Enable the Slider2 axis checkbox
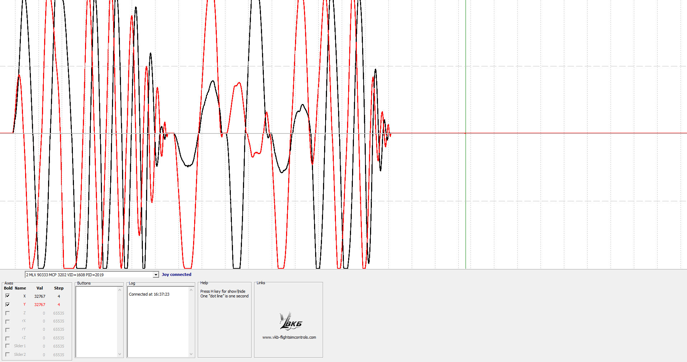Screen dimensions: 687x362 pyautogui.click(x=8, y=355)
